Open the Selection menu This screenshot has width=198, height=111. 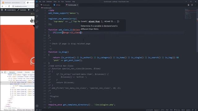coord(49,2)
